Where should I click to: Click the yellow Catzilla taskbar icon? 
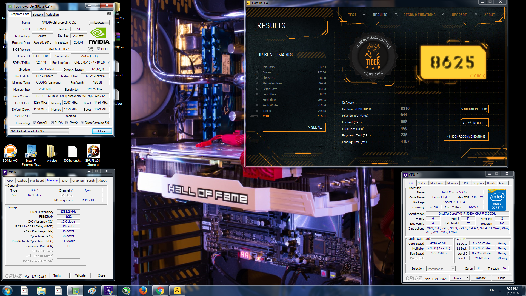pyautogui.click(x=177, y=291)
